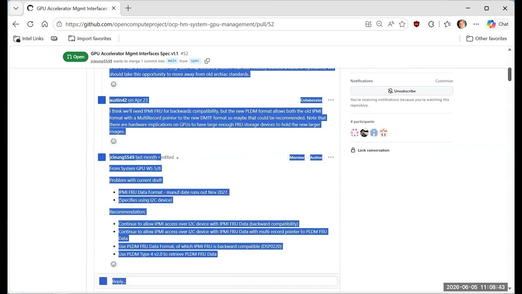Viewport: 522px width, 294px height.
Task: Expand the edited history dropdown
Action: click(170, 157)
